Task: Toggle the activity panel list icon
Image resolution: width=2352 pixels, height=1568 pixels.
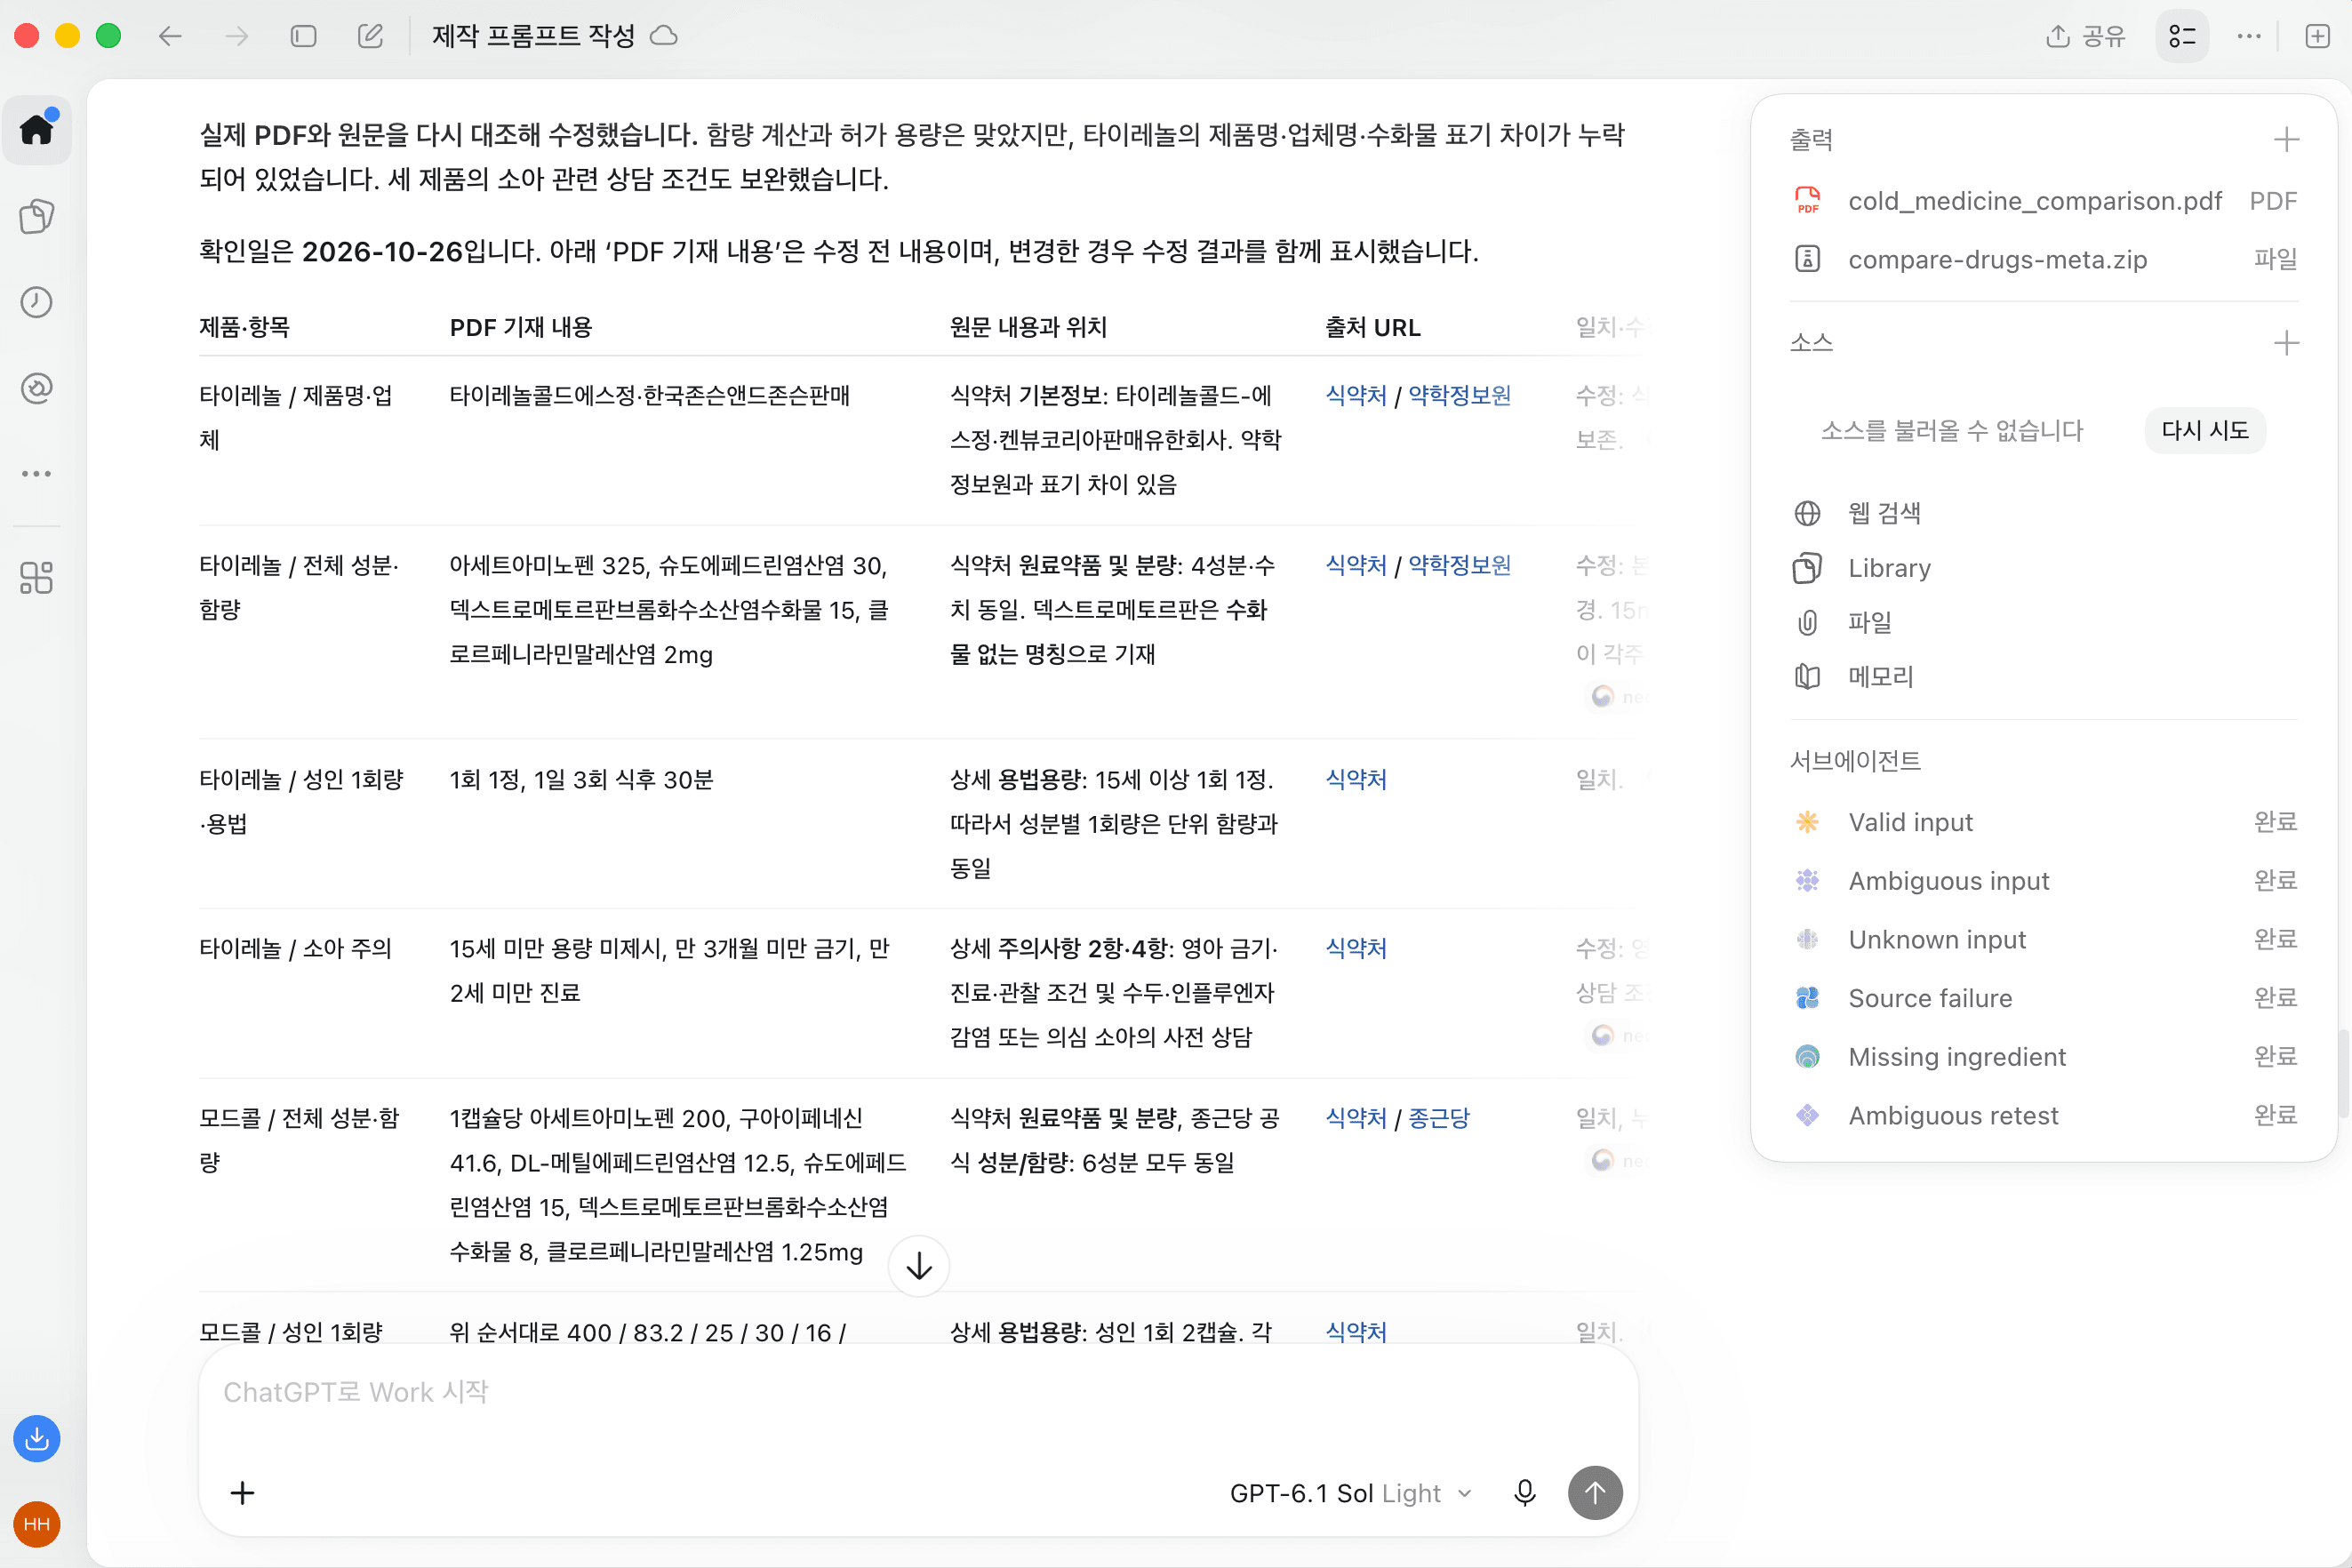Action: coord(2182,37)
